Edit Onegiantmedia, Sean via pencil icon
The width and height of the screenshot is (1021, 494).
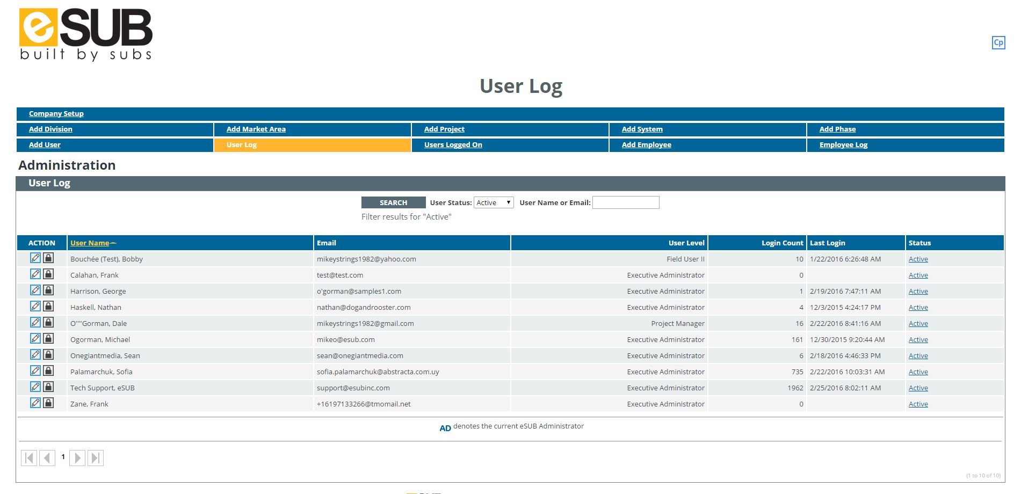35,354
